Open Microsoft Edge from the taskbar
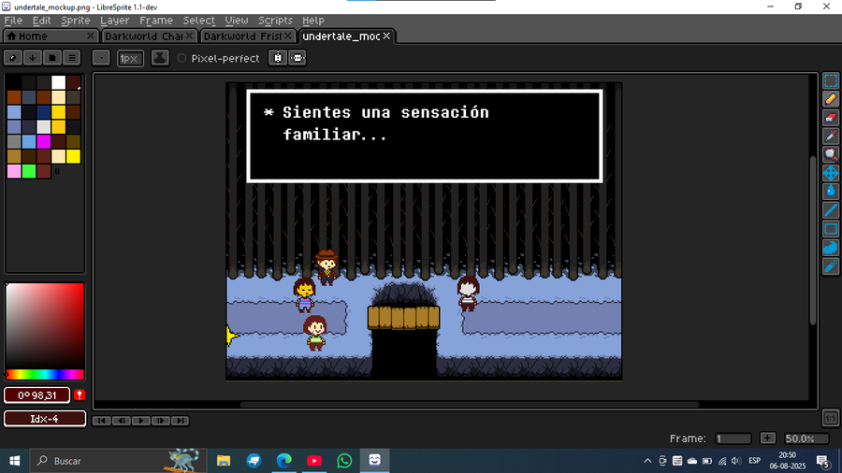Image resolution: width=842 pixels, height=473 pixels. 284,461
